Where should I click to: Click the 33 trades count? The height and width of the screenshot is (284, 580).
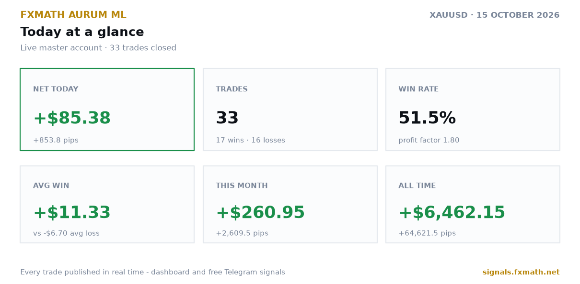[x=227, y=118]
